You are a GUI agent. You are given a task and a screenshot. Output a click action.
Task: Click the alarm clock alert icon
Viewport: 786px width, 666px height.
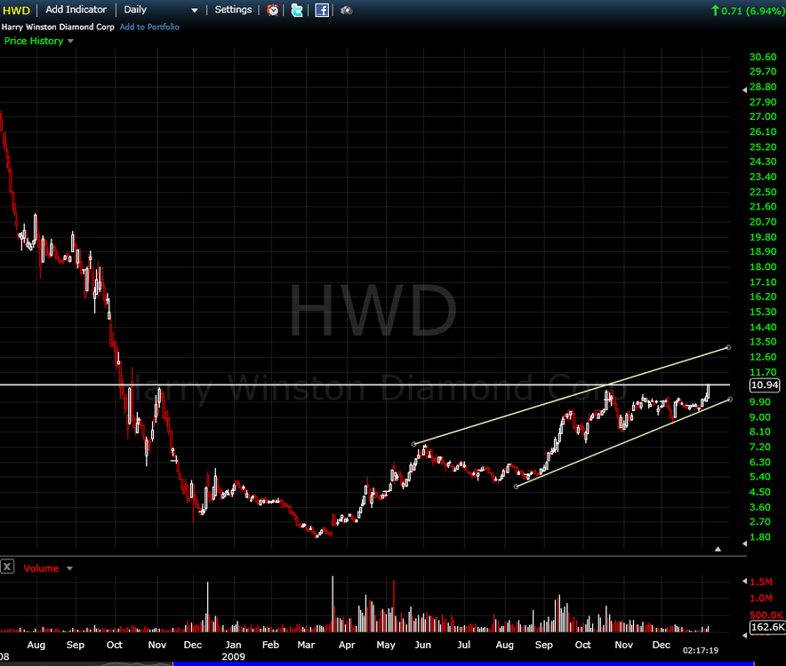pos(273,10)
